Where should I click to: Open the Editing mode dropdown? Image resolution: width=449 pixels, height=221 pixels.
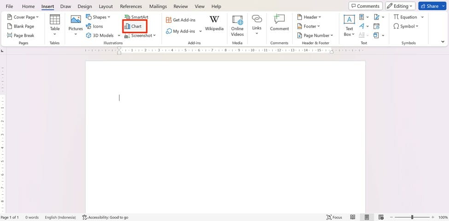[x=400, y=6]
